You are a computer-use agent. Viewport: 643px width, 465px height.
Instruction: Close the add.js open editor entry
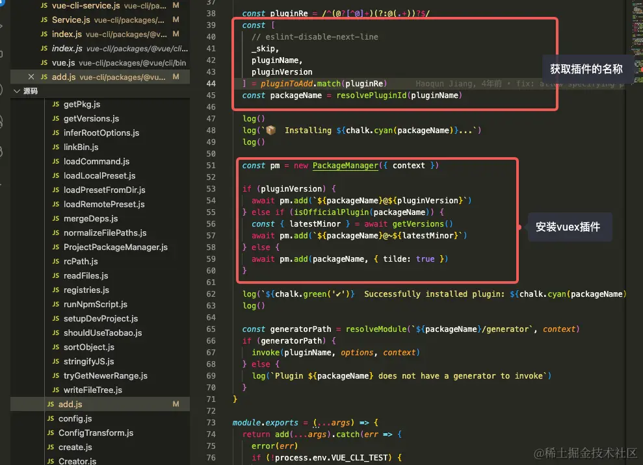click(x=31, y=77)
